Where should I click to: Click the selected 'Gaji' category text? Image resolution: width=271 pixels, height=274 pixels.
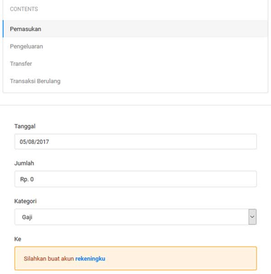(x=27, y=217)
